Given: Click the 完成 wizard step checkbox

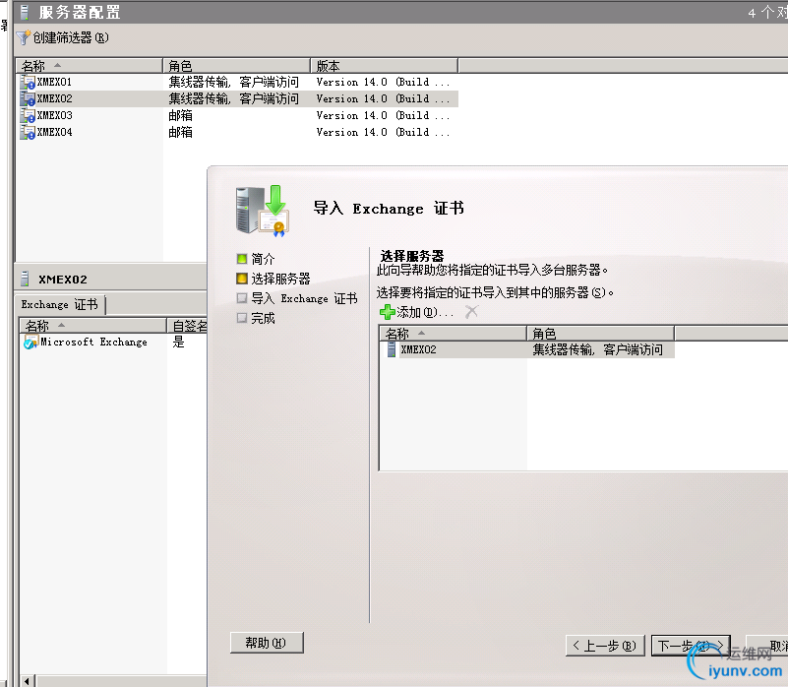Looking at the screenshot, I should 241,317.
